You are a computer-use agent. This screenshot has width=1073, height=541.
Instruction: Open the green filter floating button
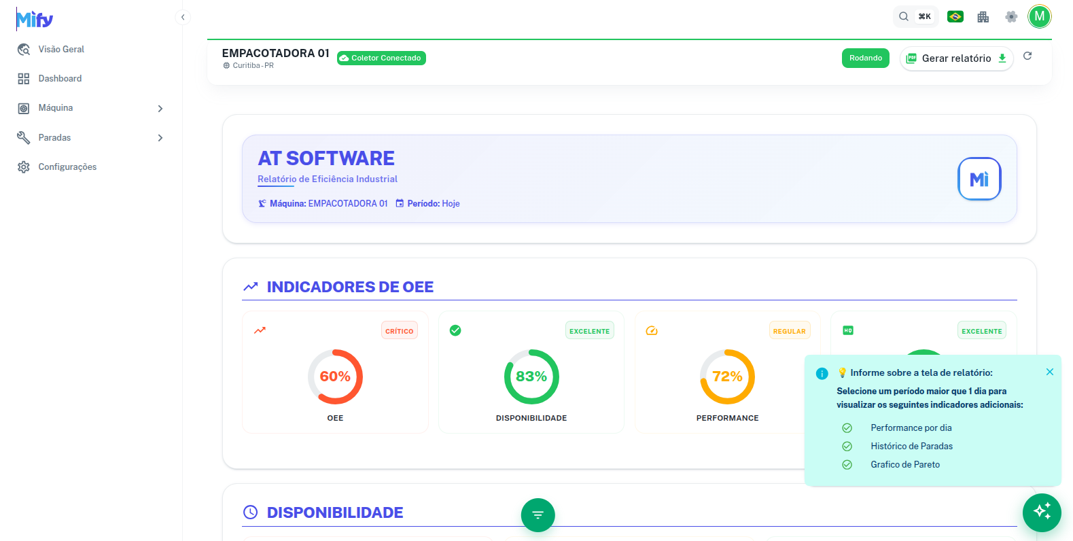pyautogui.click(x=538, y=515)
